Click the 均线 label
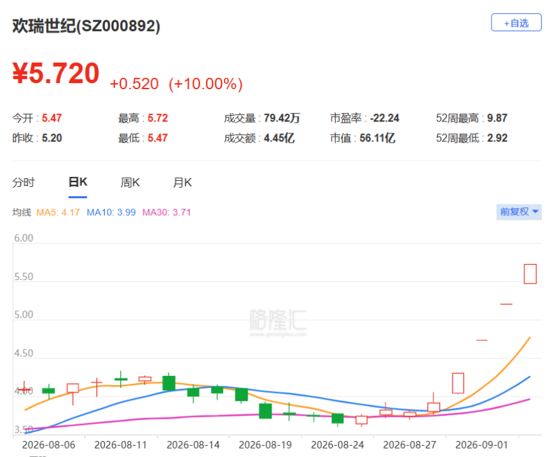The image size is (549, 457). point(22,213)
